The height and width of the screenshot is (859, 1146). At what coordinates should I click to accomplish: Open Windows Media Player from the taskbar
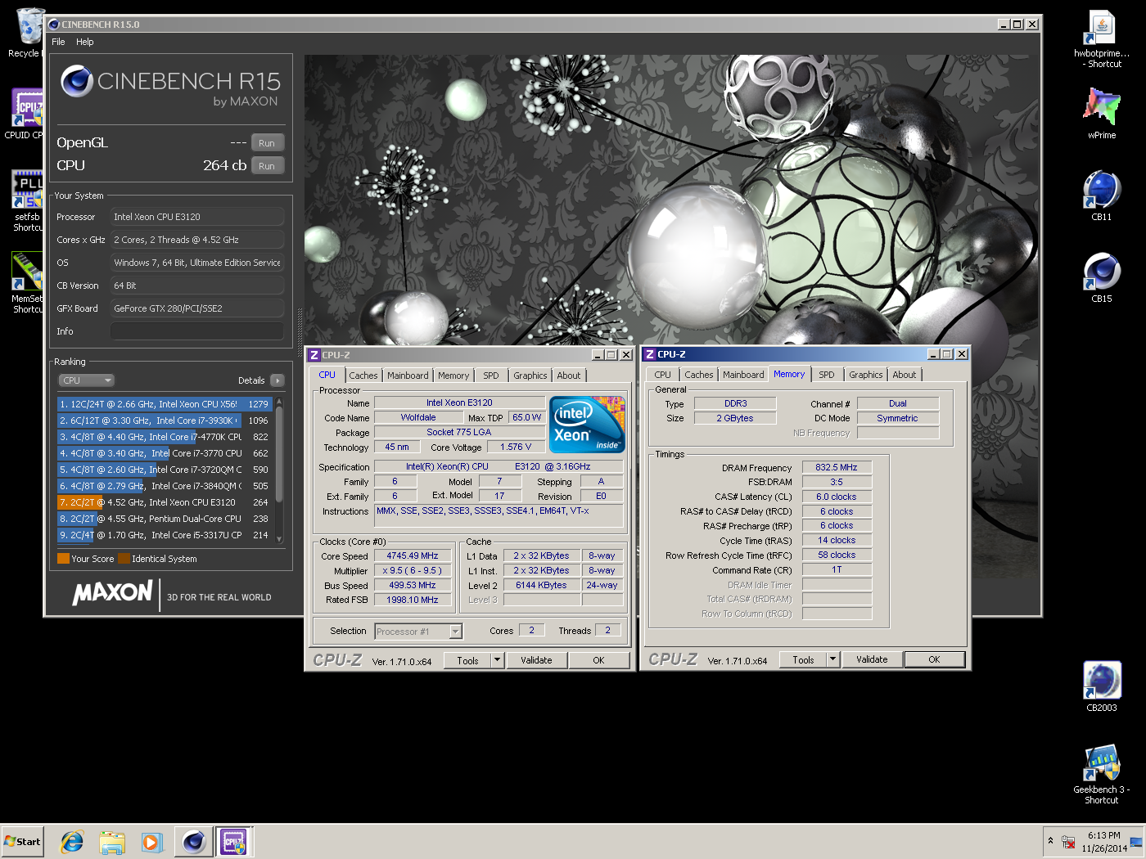151,841
